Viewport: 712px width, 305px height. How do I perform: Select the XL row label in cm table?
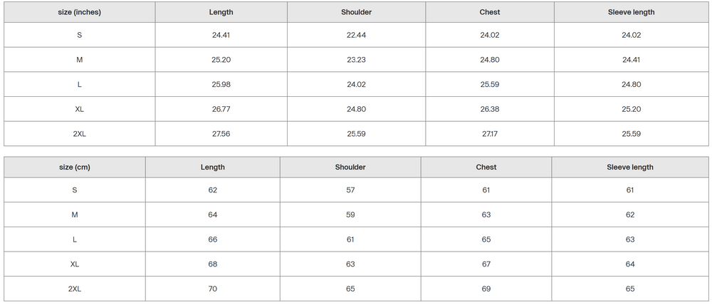pos(75,264)
